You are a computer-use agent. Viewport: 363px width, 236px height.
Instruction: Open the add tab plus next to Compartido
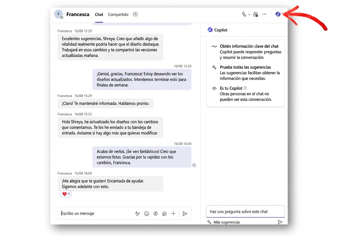click(135, 14)
